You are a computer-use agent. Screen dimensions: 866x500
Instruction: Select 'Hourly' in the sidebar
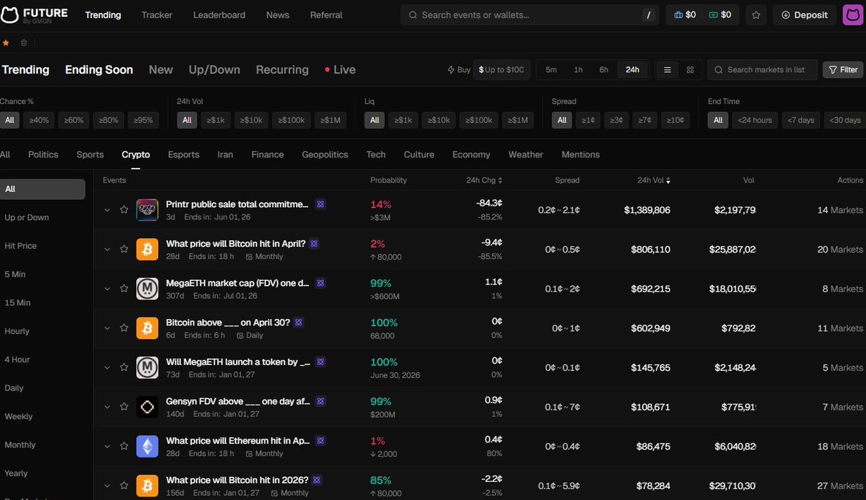(x=17, y=331)
